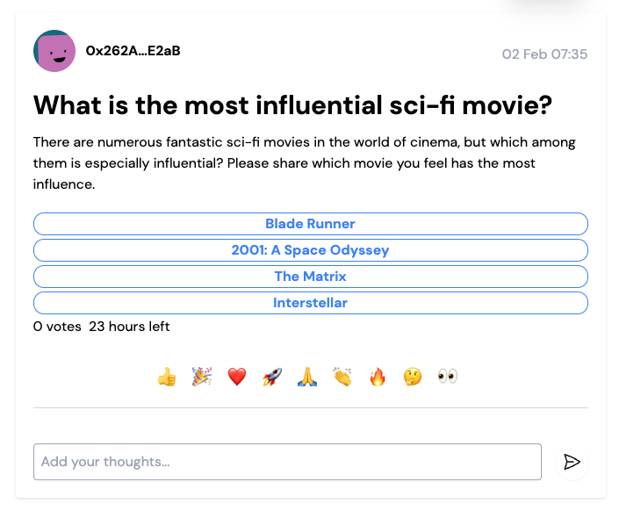Vote for 2001: A Space Odyssey

tap(311, 250)
